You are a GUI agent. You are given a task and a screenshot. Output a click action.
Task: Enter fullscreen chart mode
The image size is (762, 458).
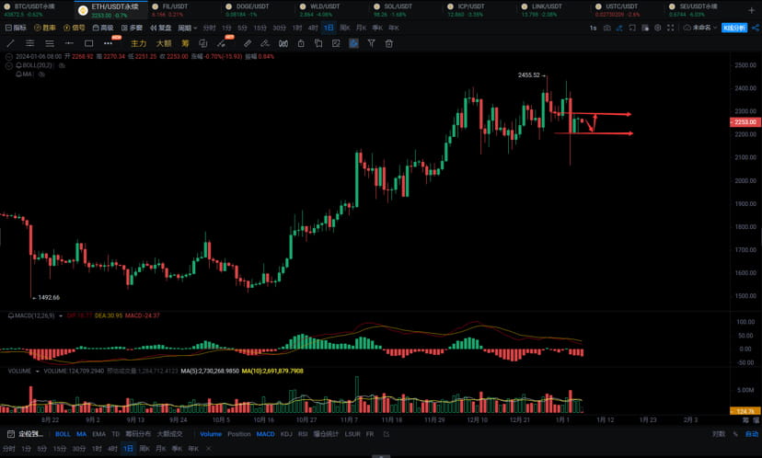(671, 29)
